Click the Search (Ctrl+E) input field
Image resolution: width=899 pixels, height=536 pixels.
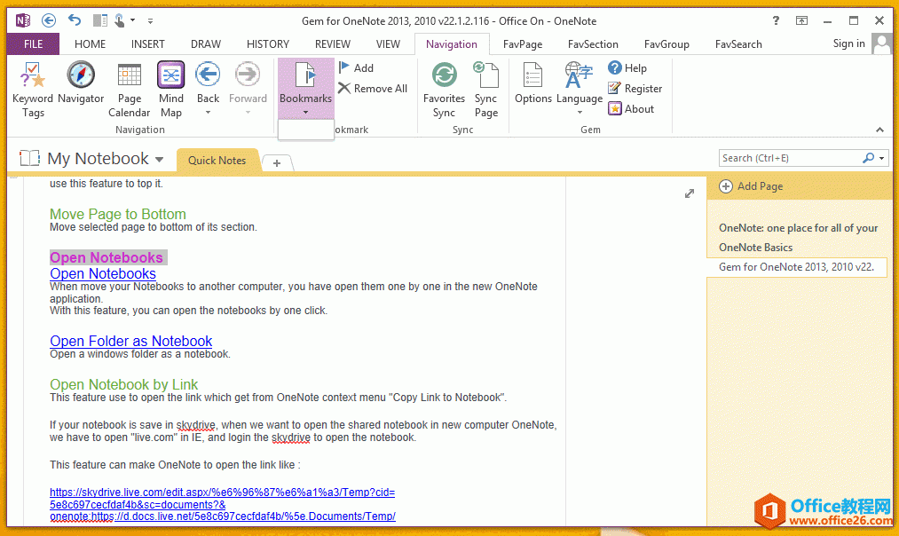tap(790, 158)
